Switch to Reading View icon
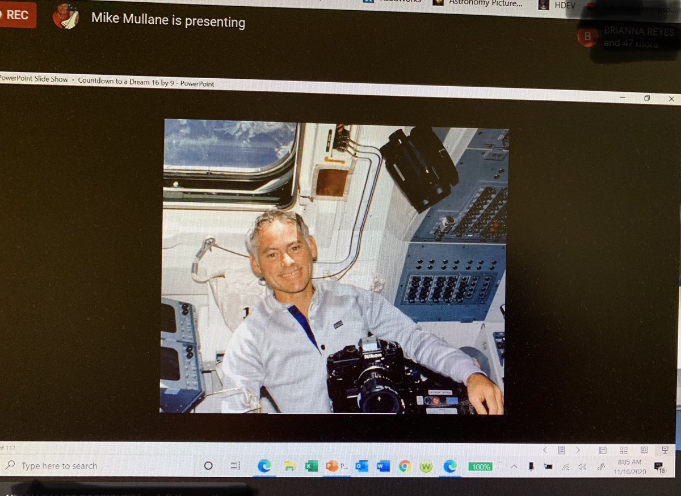 point(644,450)
